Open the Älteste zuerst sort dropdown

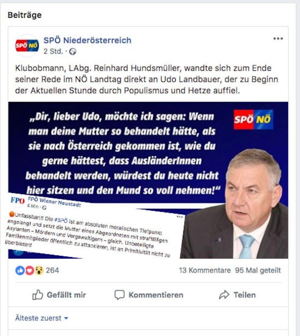[x=41, y=318]
